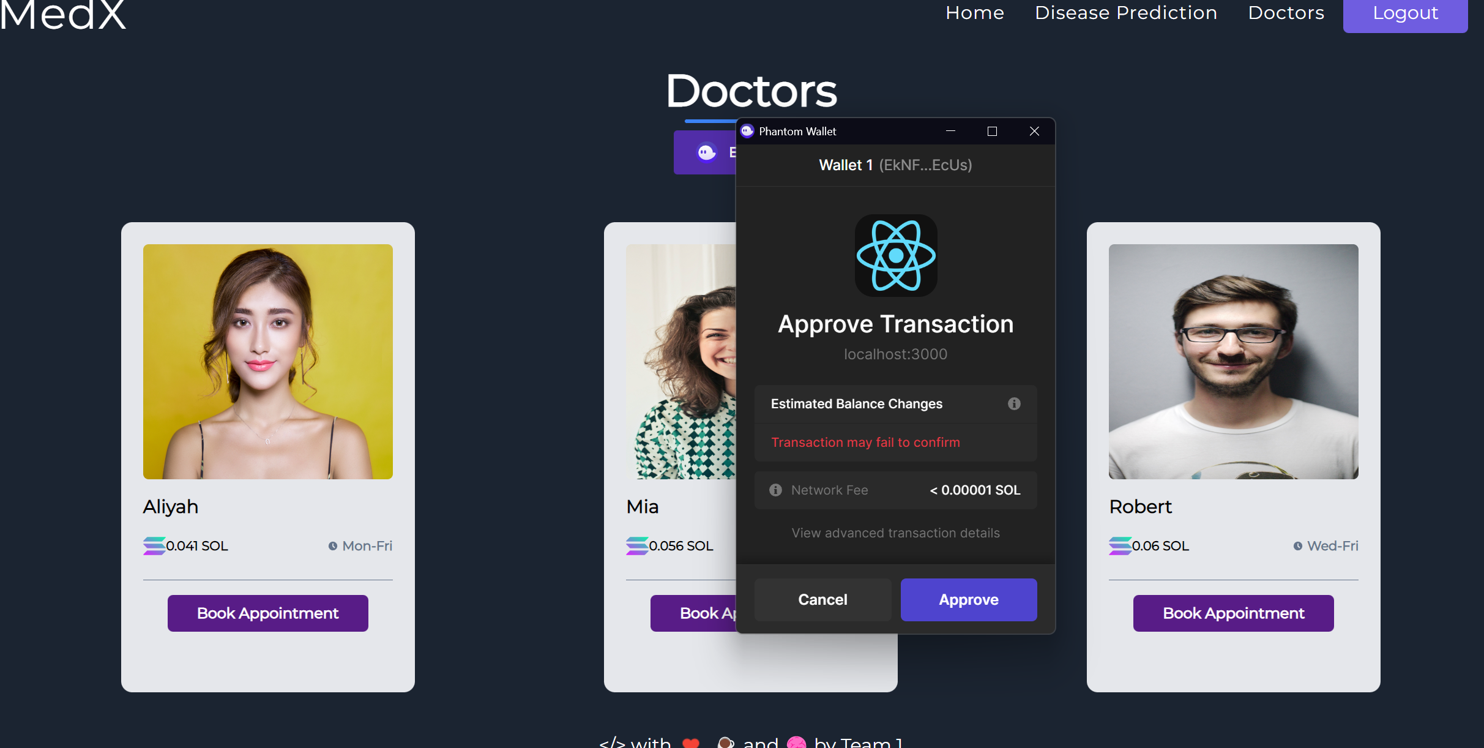Click Solana icon beside 0.041 SOL
The height and width of the screenshot is (748, 1484).
(x=154, y=545)
